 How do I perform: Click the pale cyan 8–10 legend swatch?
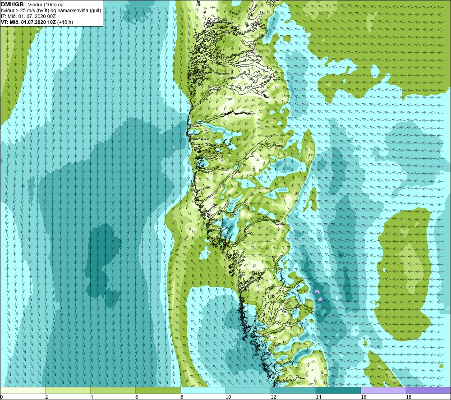pos(203,391)
